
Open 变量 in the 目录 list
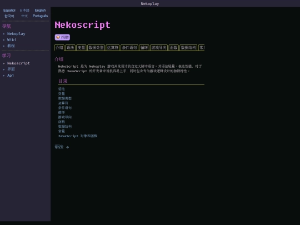pyautogui.click(x=62, y=94)
